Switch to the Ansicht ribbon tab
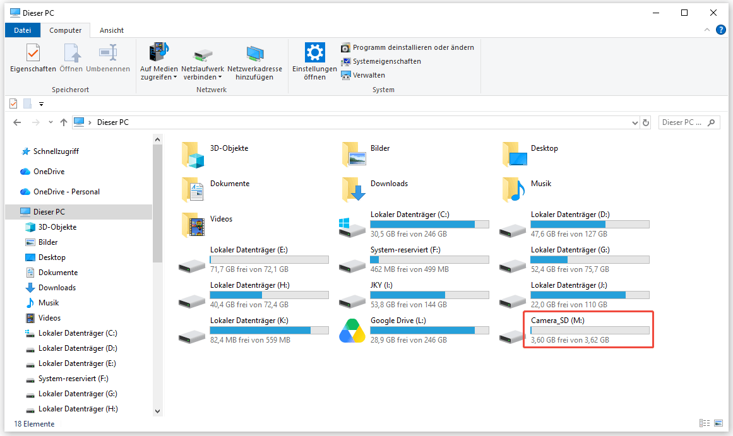The image size is (733, 436). pos(112,30)
